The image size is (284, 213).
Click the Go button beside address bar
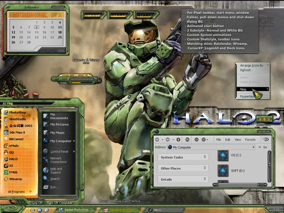tap(263, 147)
